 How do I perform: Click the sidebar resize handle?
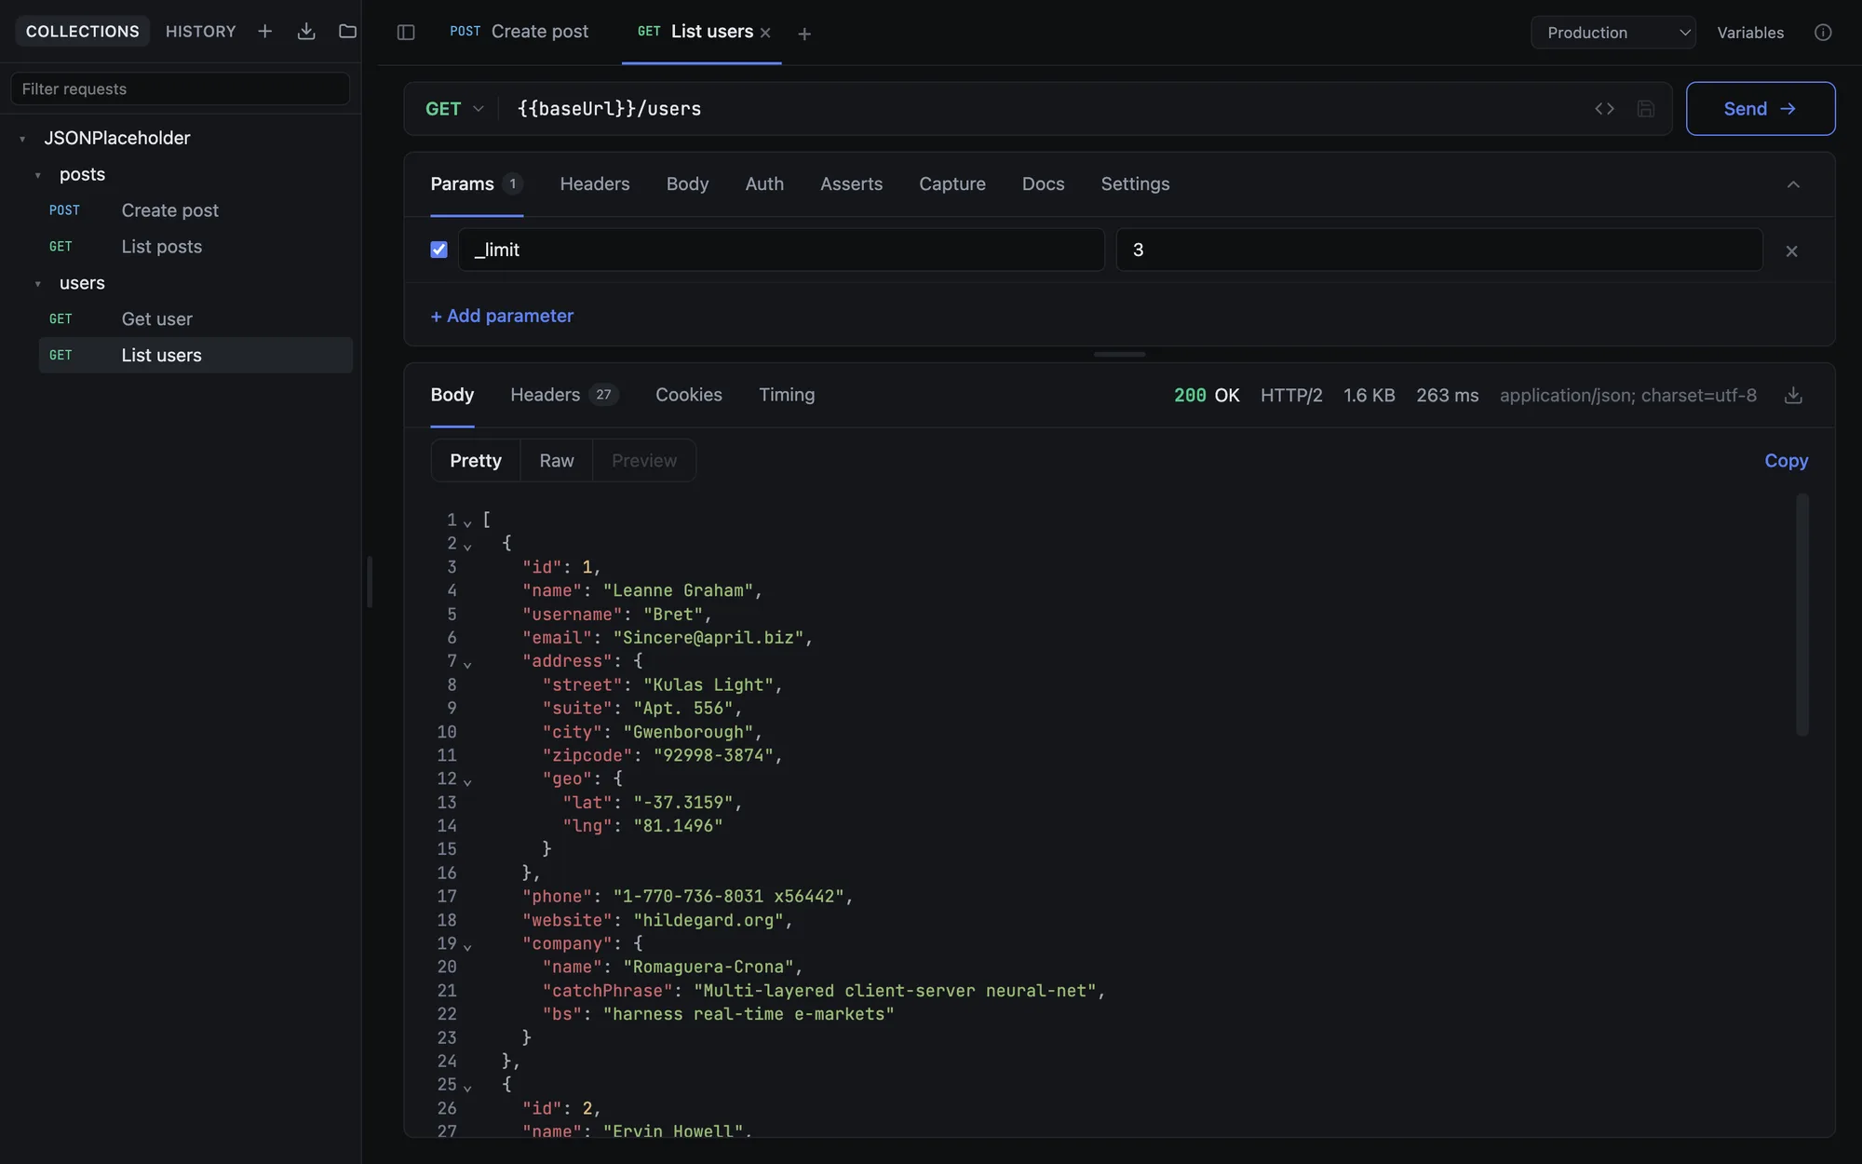(x=370, y=582)
